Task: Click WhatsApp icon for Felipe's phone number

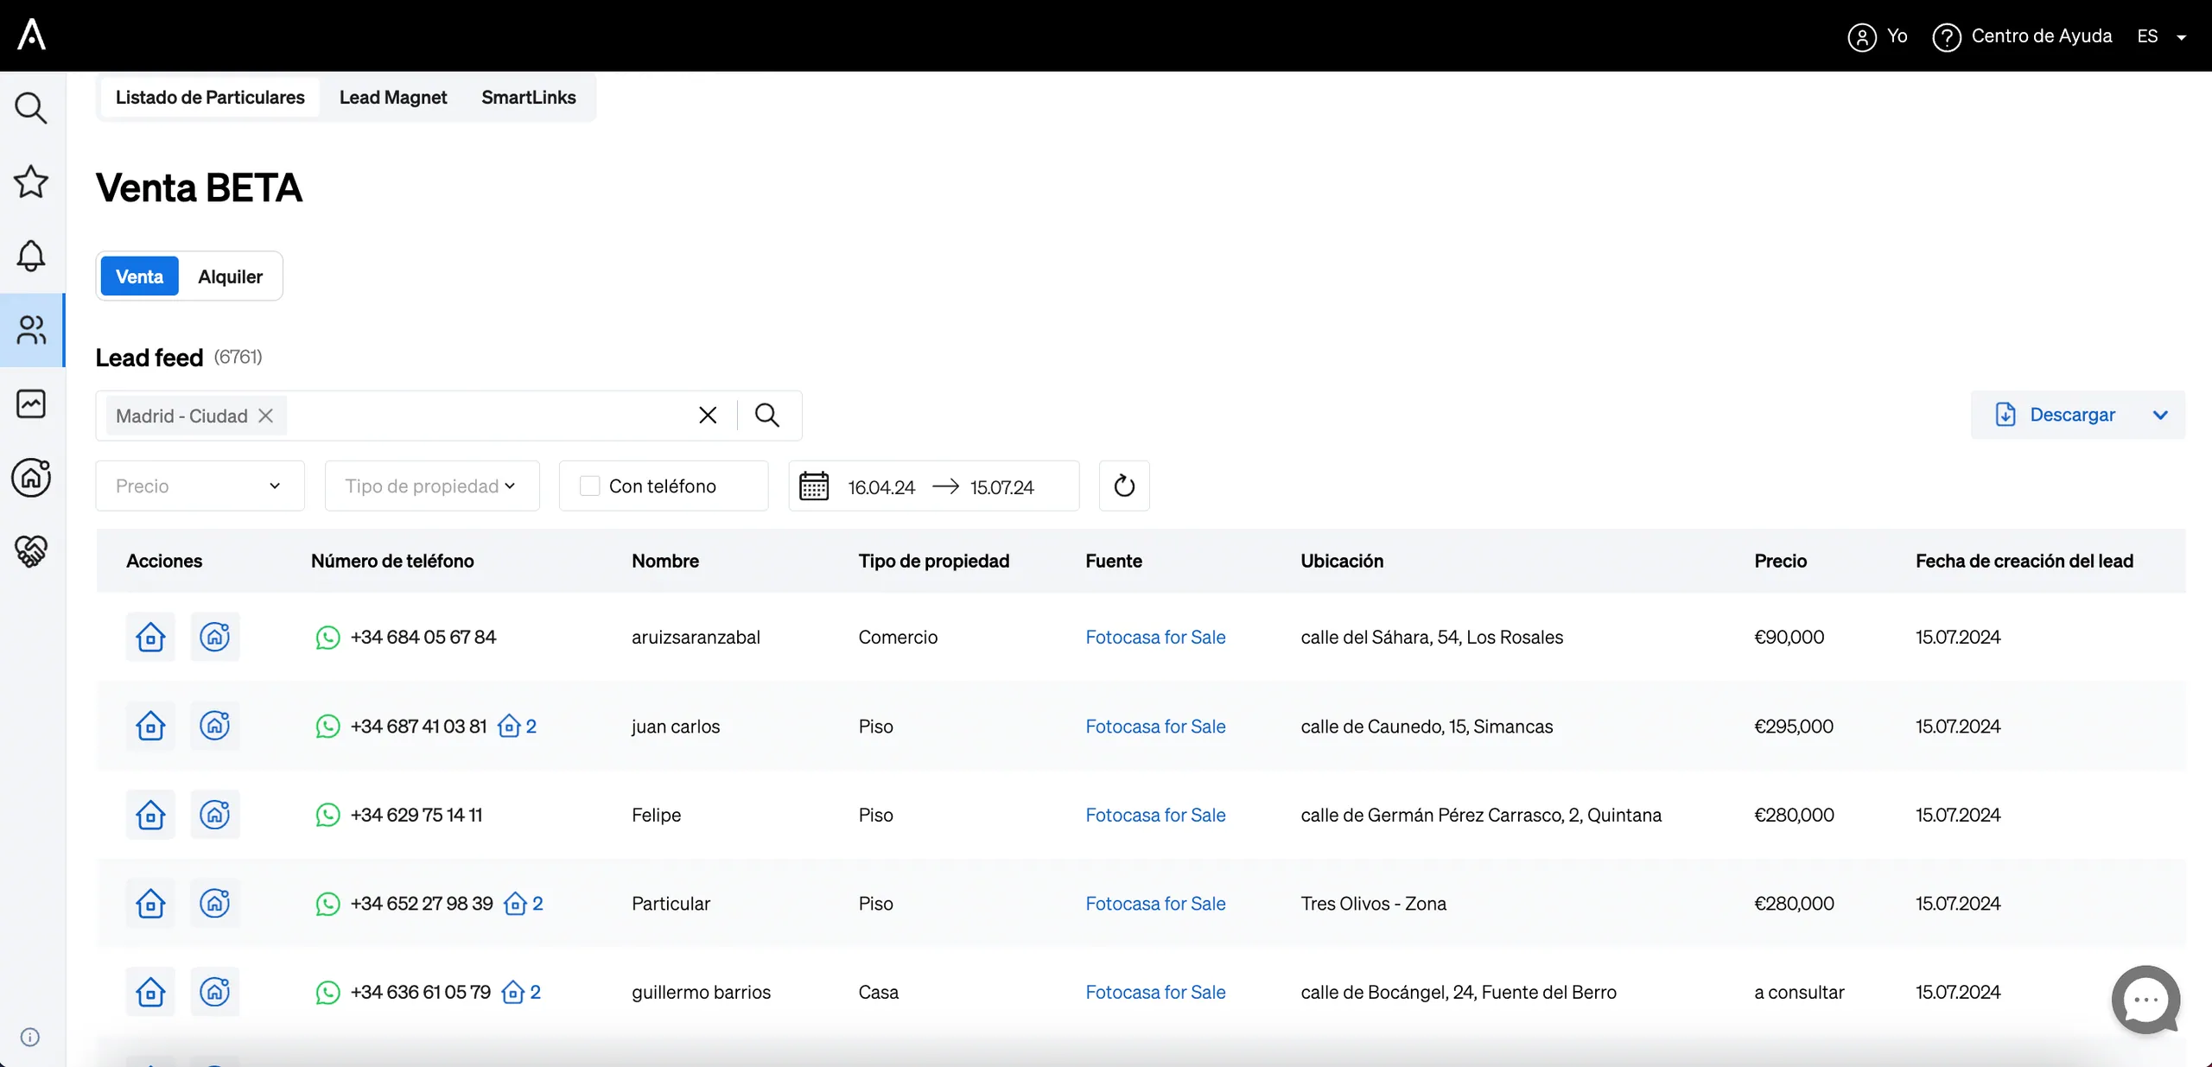Action: coord(327,815)
